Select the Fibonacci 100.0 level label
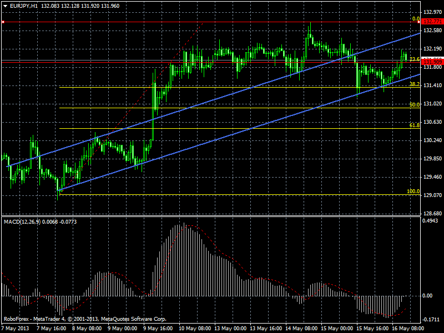 (413, 191)
